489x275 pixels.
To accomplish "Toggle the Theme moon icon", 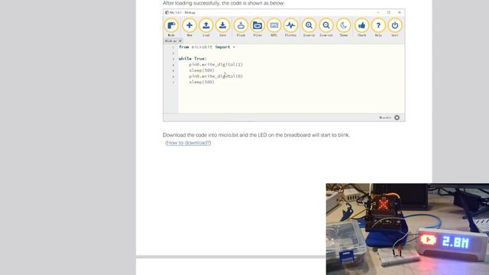I will point(343,25).
